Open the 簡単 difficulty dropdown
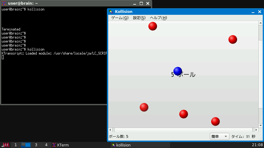 click(219, 137)
